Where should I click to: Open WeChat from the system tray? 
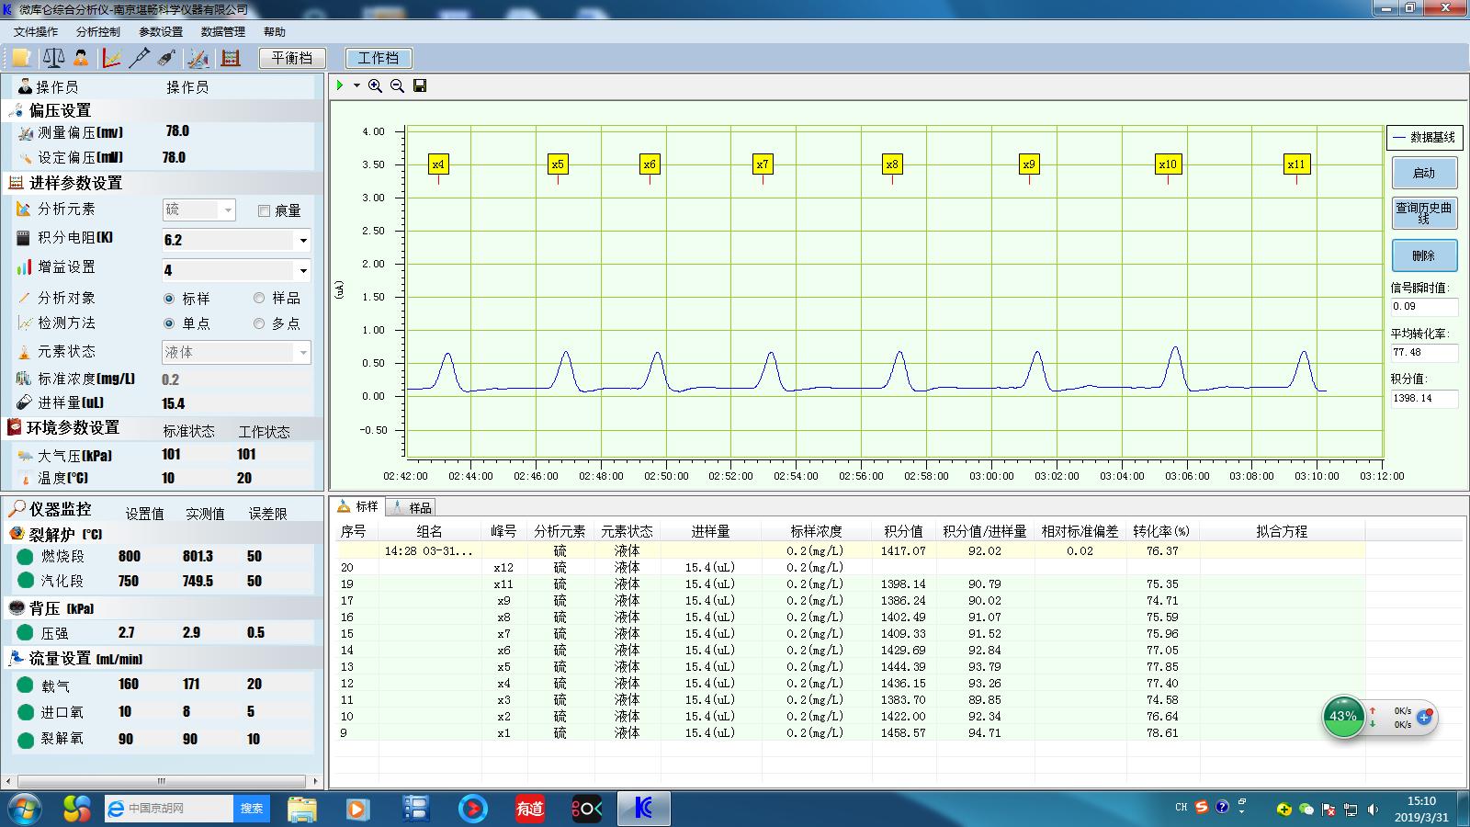point(1306,809)
